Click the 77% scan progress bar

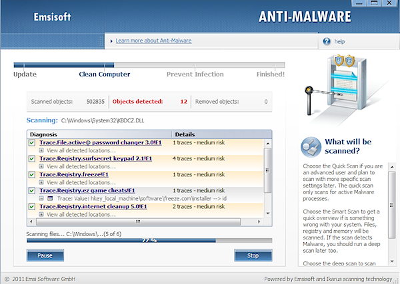click(x=149, y=241)
